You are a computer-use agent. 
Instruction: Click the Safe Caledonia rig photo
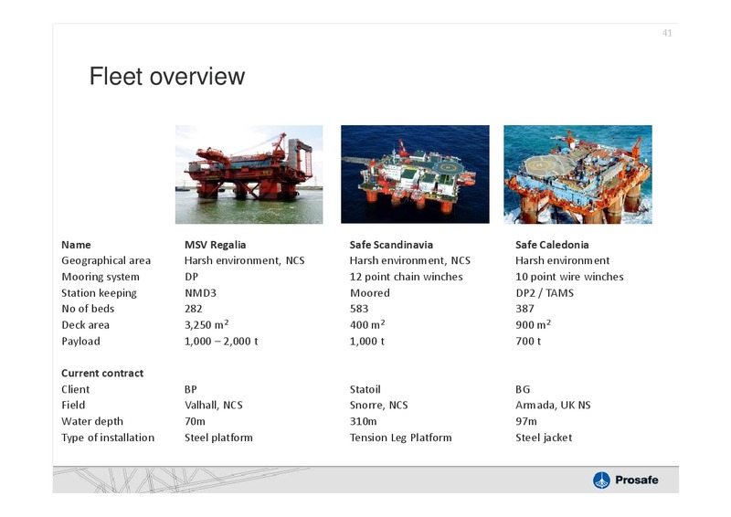tap(577, 174)
